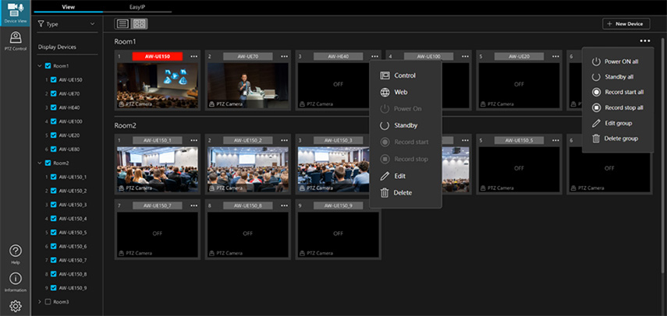Expand the Room3 tree node
667x316 pixels.
tap(40, 302)
